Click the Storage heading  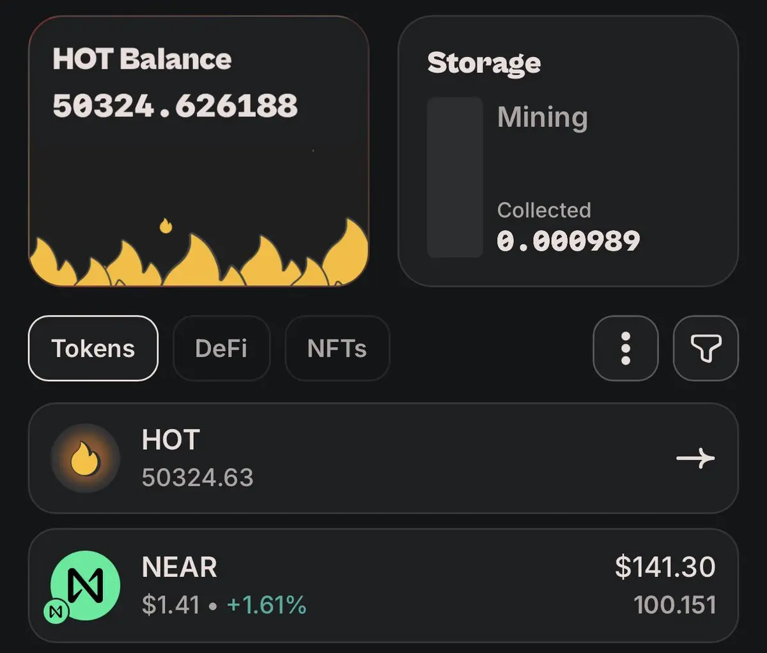click(484, 63)
